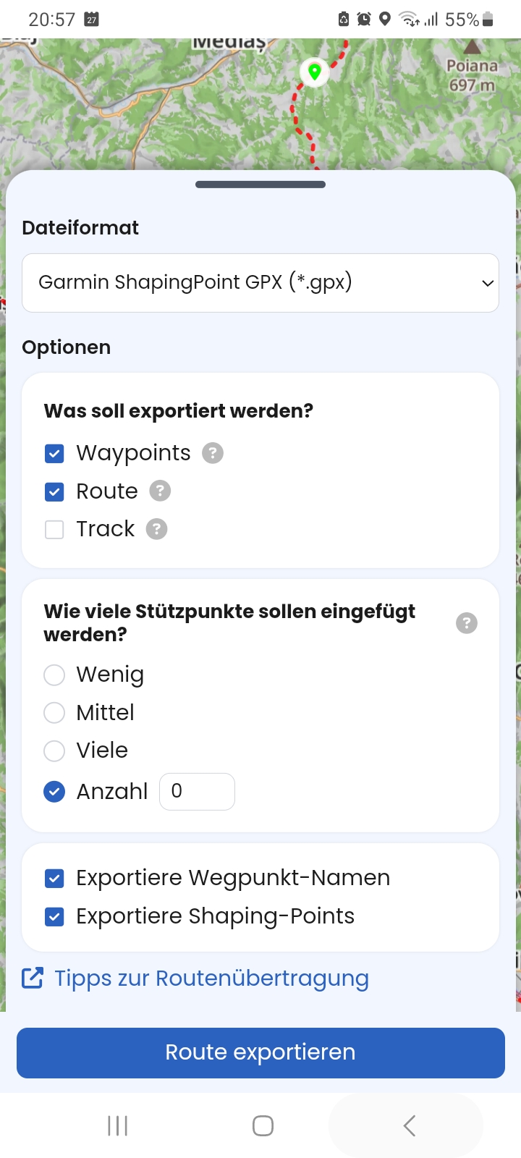Screen dimensions: 521x1158
Task: Select the Wenig radio option
Action: tap(54, 675)
